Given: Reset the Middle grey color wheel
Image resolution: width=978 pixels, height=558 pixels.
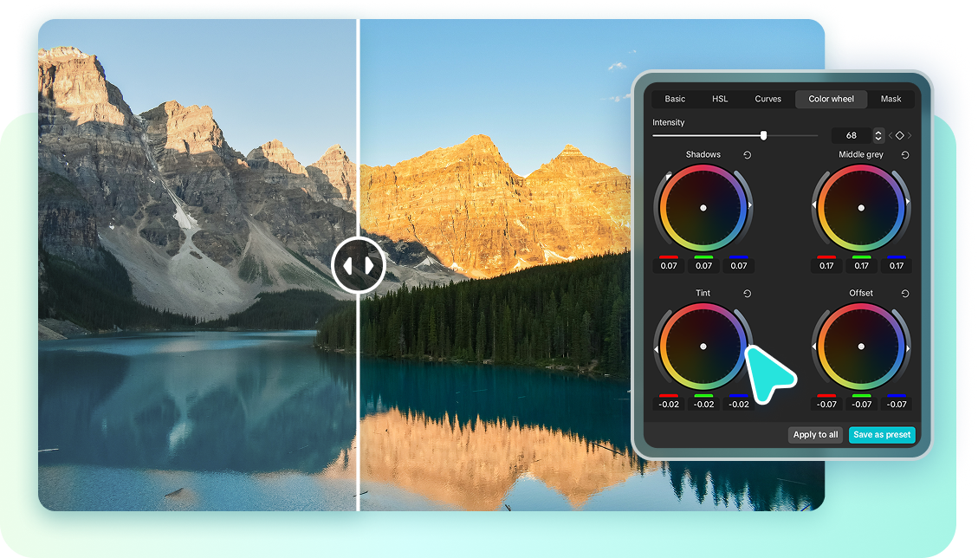Looking at the screenshot, I should point(904,154).
